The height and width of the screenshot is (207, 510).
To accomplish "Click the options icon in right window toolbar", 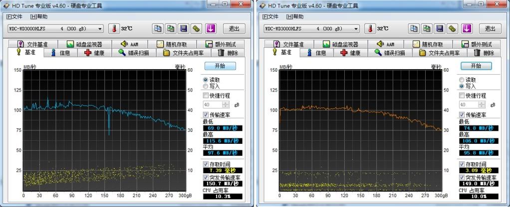I will click(453, 28).
